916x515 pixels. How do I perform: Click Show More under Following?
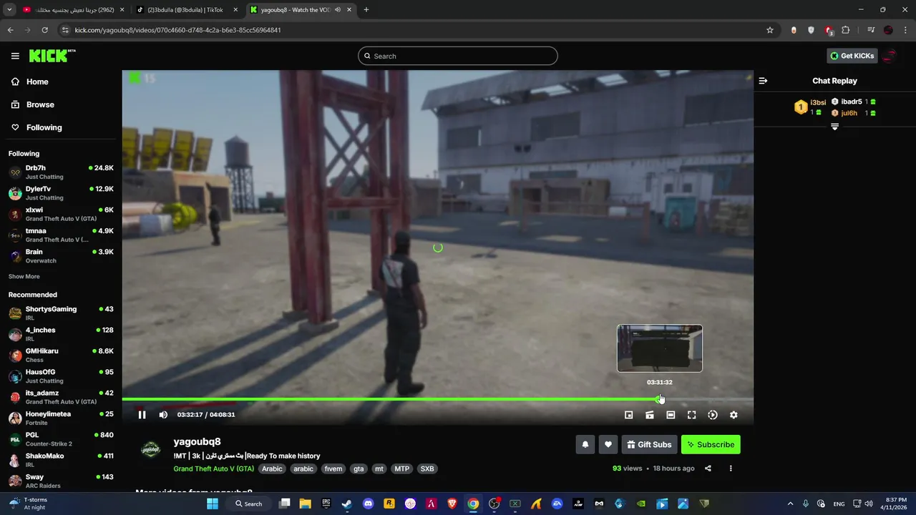(24, 277)
